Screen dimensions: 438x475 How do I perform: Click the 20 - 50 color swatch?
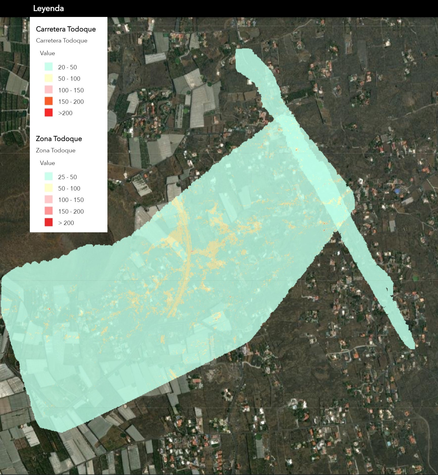coord(49,67)
